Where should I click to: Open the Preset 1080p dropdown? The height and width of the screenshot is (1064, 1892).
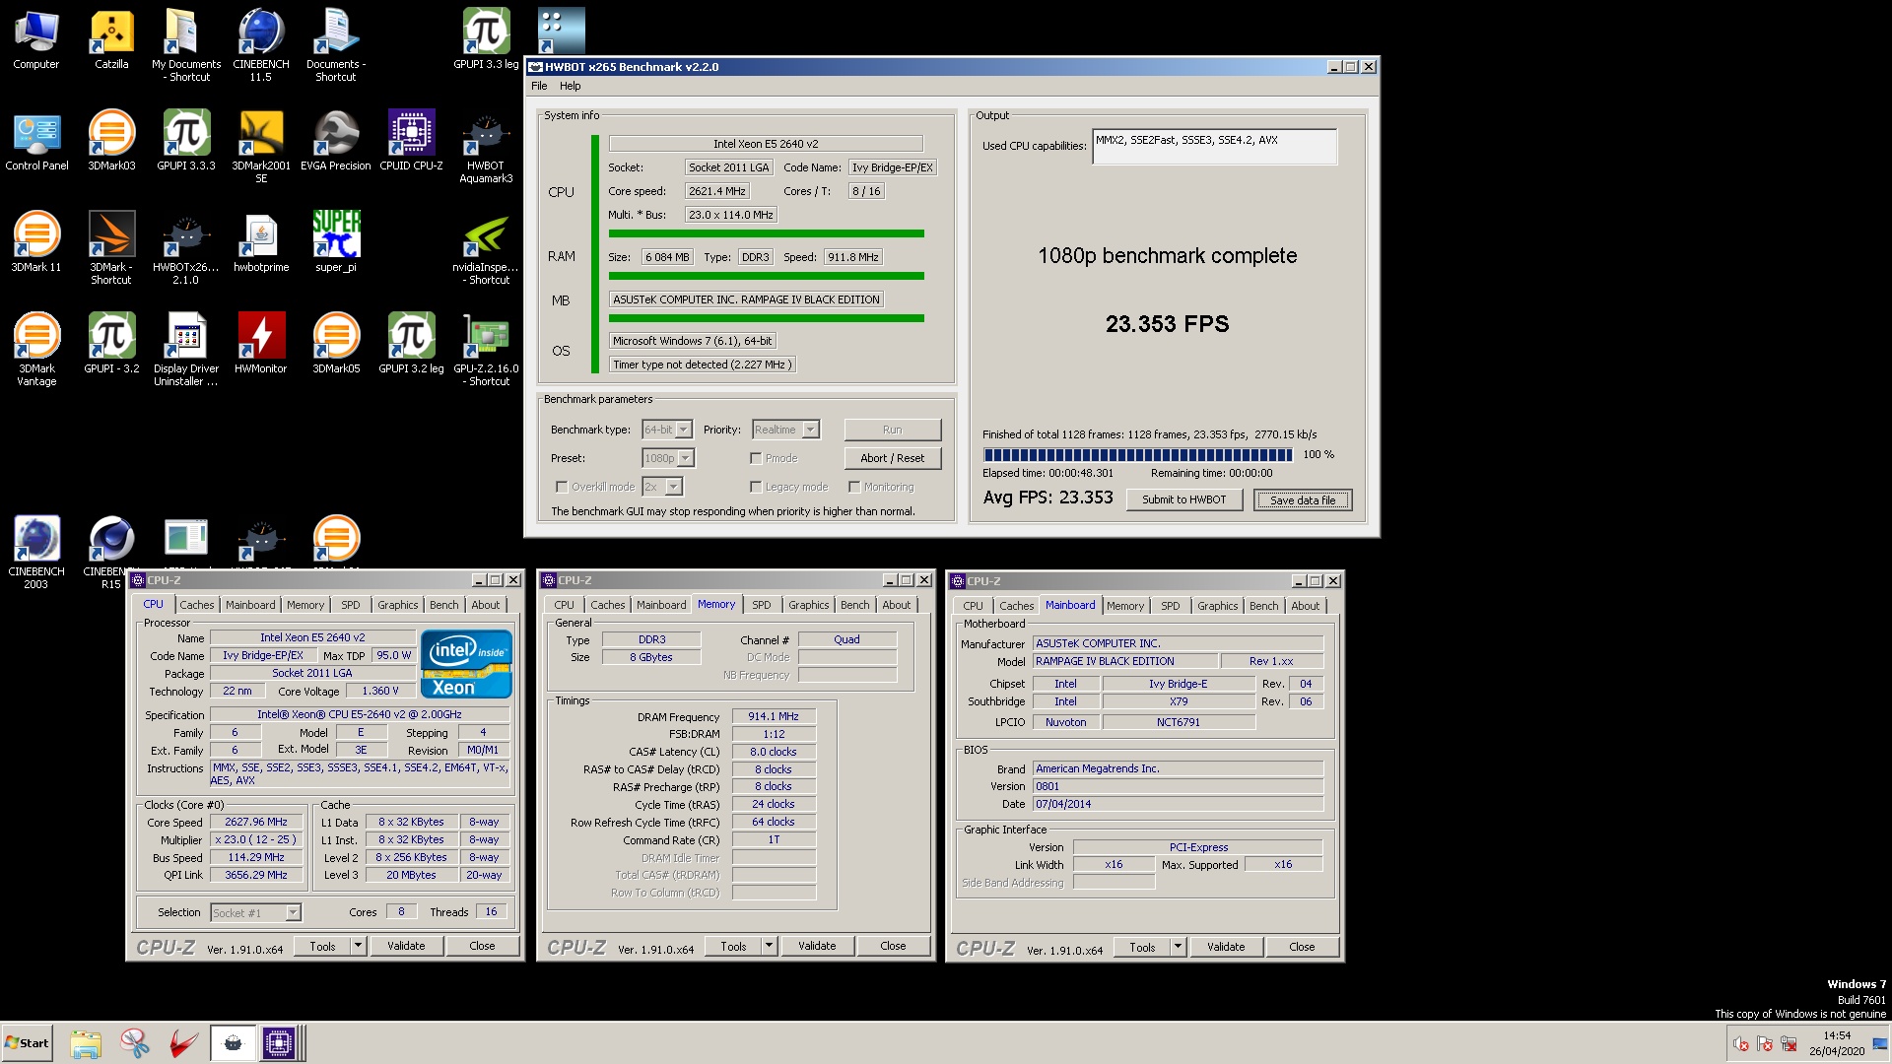point(668,458)
